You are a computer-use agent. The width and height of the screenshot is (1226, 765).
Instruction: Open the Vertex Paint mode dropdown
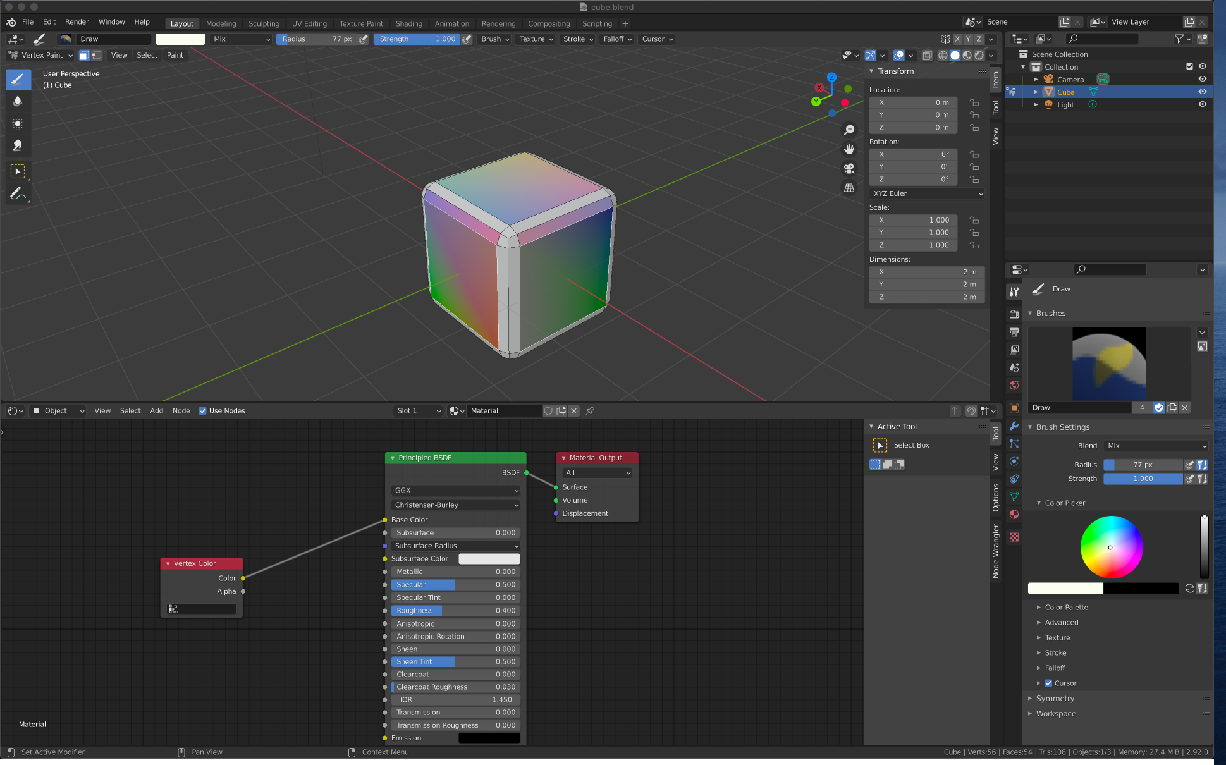click(x=42, y=56)
